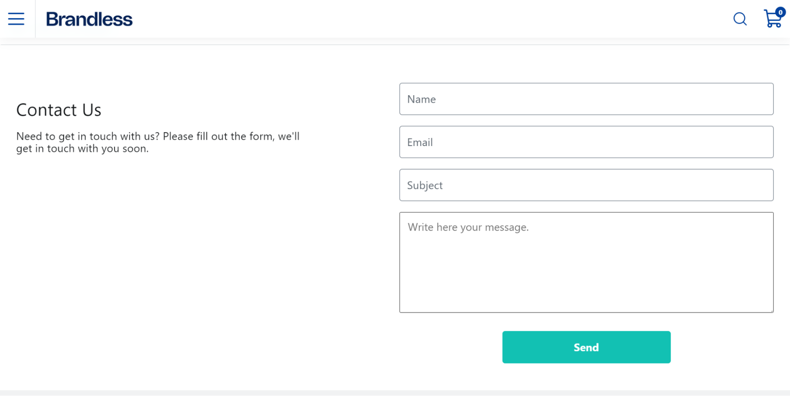Click the Brandless logo
Image resolution: width=790 pixels, height=396 pixels.
(x=89, y=19)
